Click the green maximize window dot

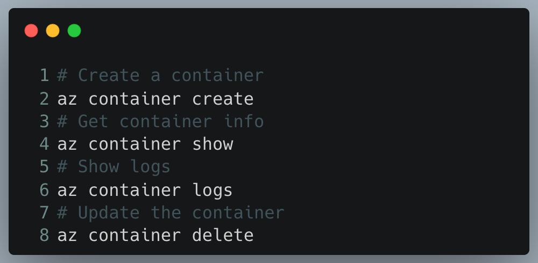[x=74, y=31]
